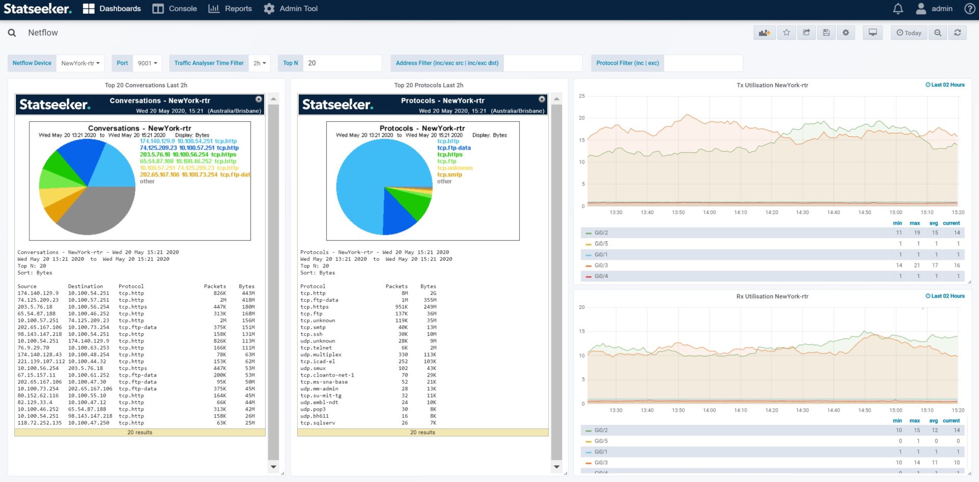Viewport: 979px width, 482px height.
Task: Click the 20 results bar under Conversations
Action: tap(140, 433)
